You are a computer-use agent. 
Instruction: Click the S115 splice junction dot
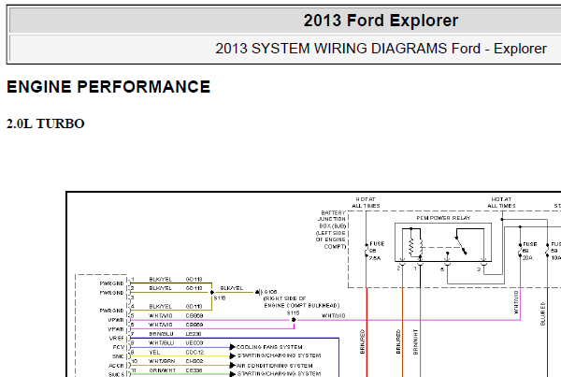pos(294,320)
